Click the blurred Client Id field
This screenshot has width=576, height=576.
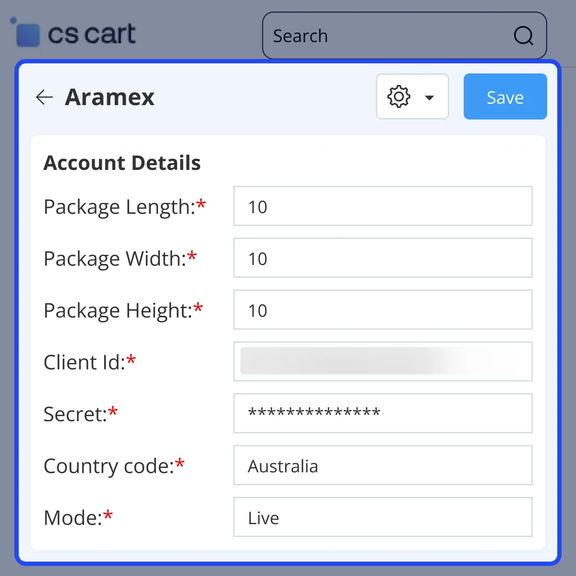[383, 362]
